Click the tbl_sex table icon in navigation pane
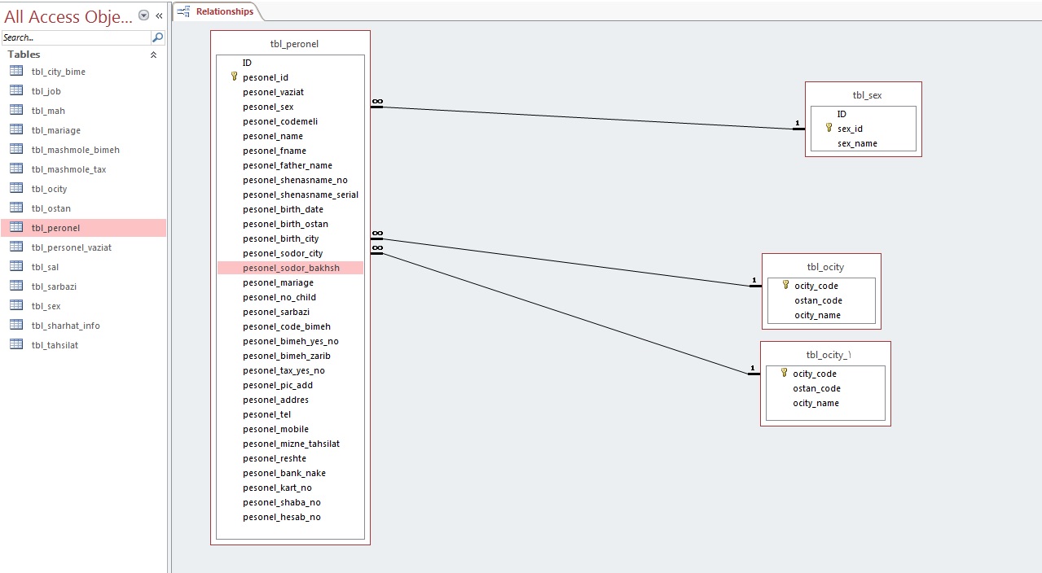1042x573 pixels. [x=16, y=306]
